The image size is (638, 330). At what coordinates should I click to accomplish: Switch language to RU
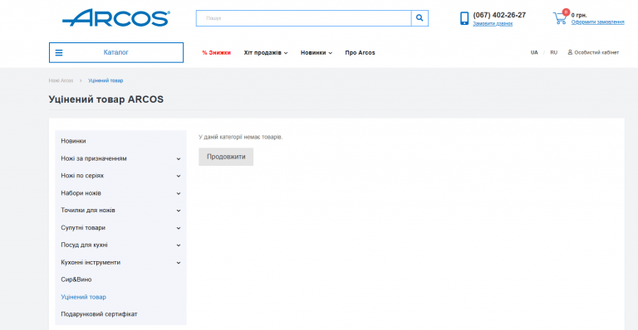pos(554,52)
